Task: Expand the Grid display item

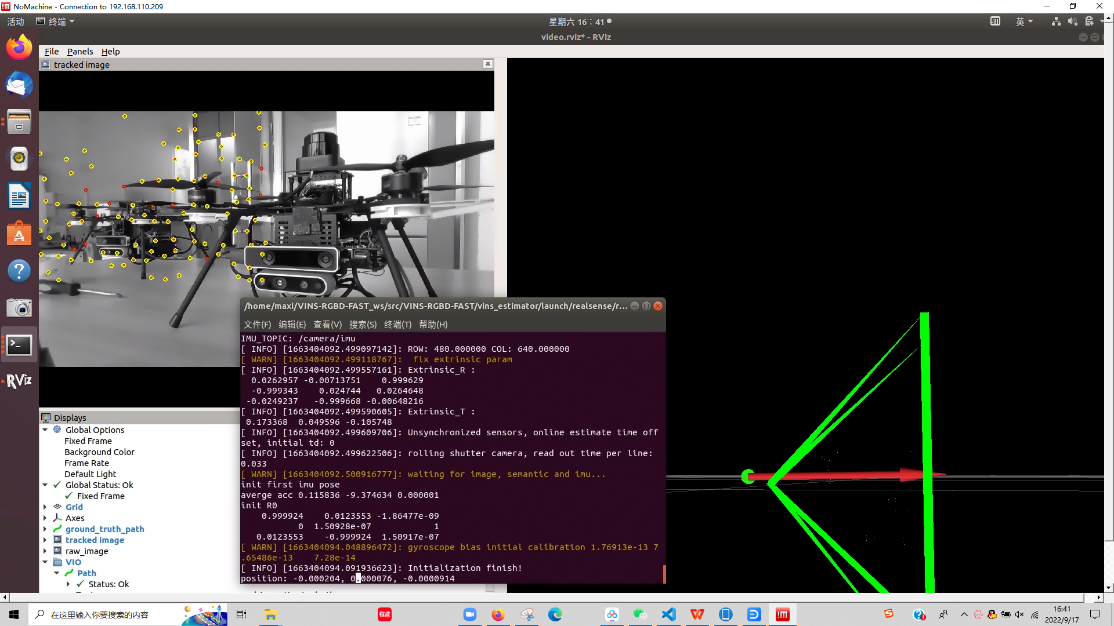Action: (45, 507)
